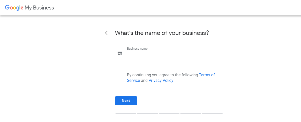Focus the Business name input field
This screenshot has width=301, height=122.
[x=174, y=55]
